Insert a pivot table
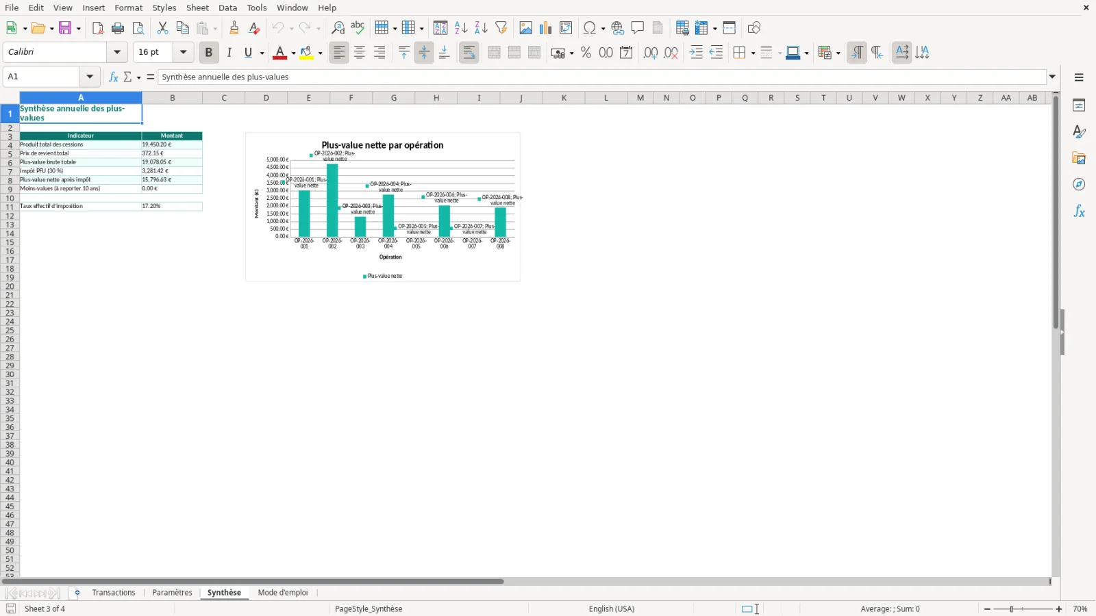 566,28
